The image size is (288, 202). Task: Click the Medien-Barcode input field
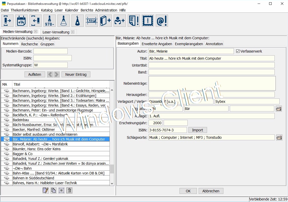pyautogui.click(x=51, y=51)
